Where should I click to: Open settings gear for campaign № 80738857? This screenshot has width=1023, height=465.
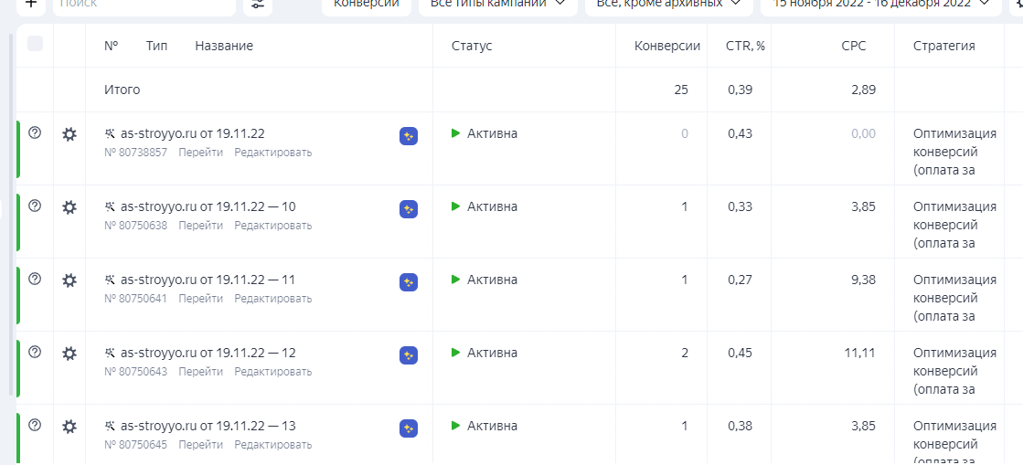pyautogui.click(x=69, y=134)
